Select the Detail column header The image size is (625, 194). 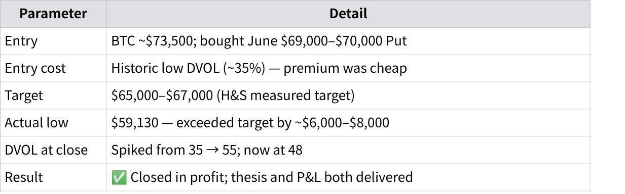pyautogui.click(x=348, y=14)
